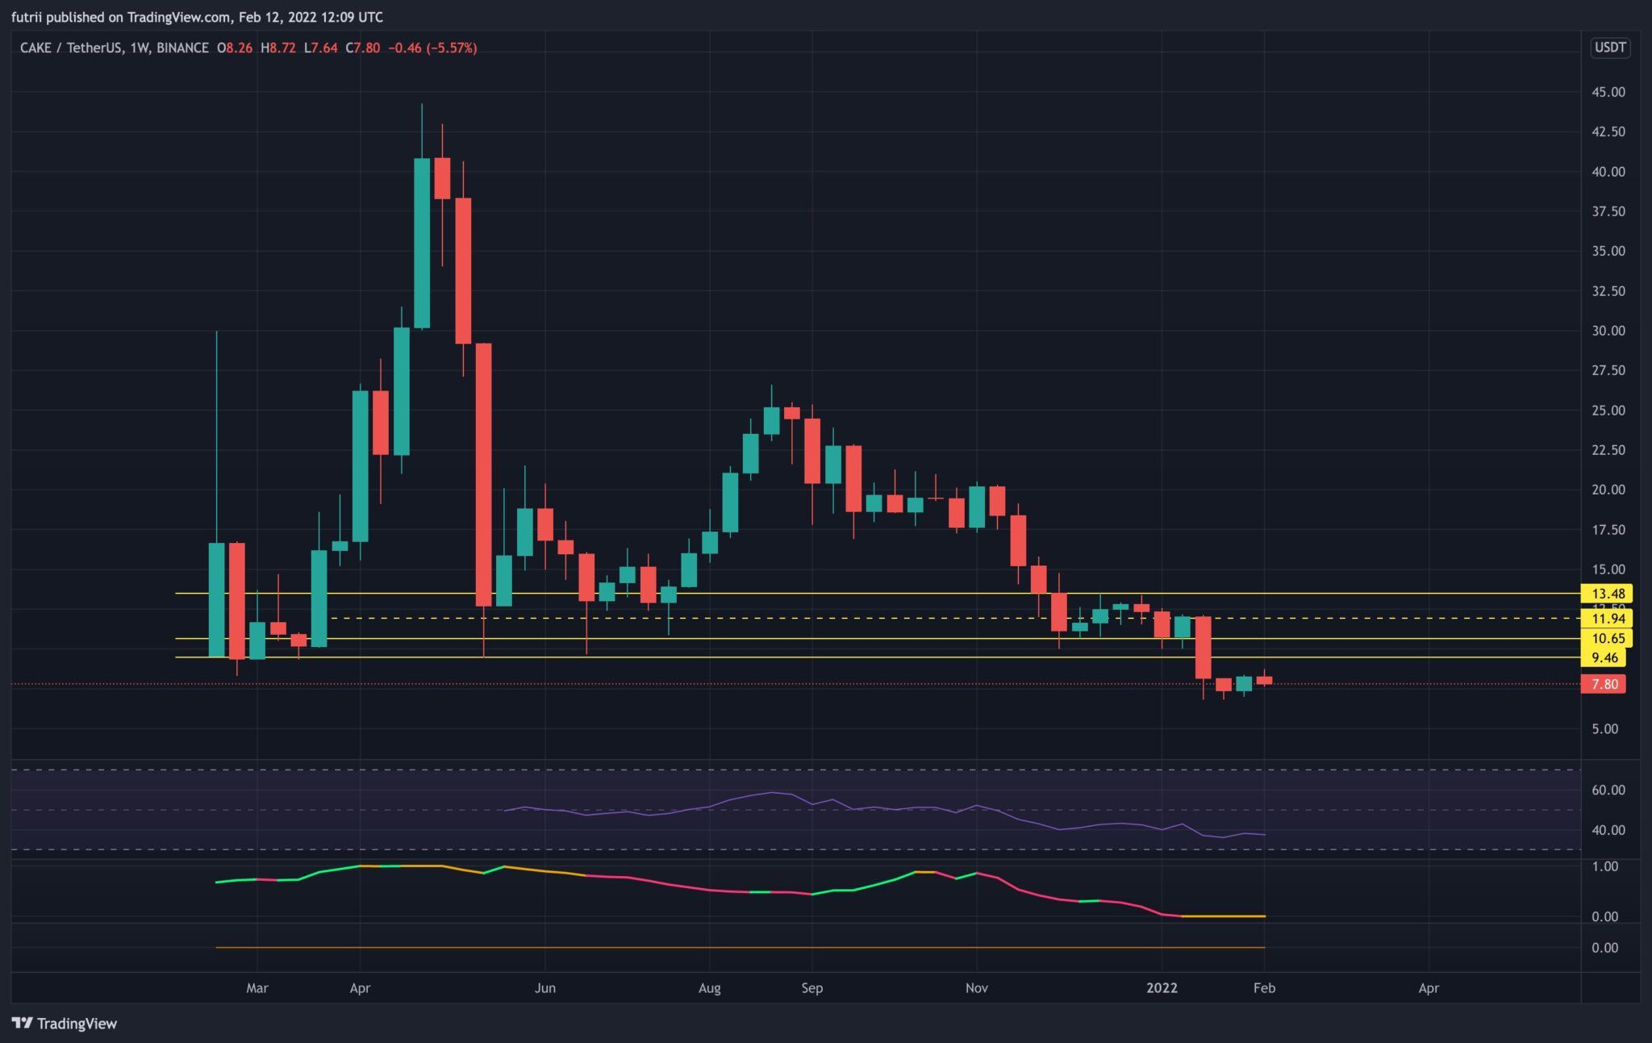Open the USDT currency selector
This screenshot has width=1652, height=1043.
tap(1609, 48)
